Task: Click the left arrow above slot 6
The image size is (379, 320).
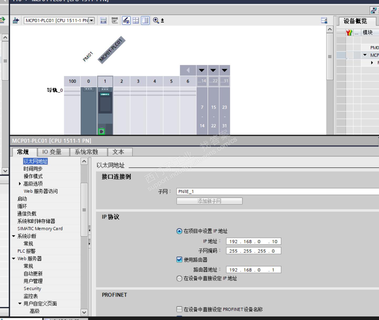Action: (x=188, y=70)
